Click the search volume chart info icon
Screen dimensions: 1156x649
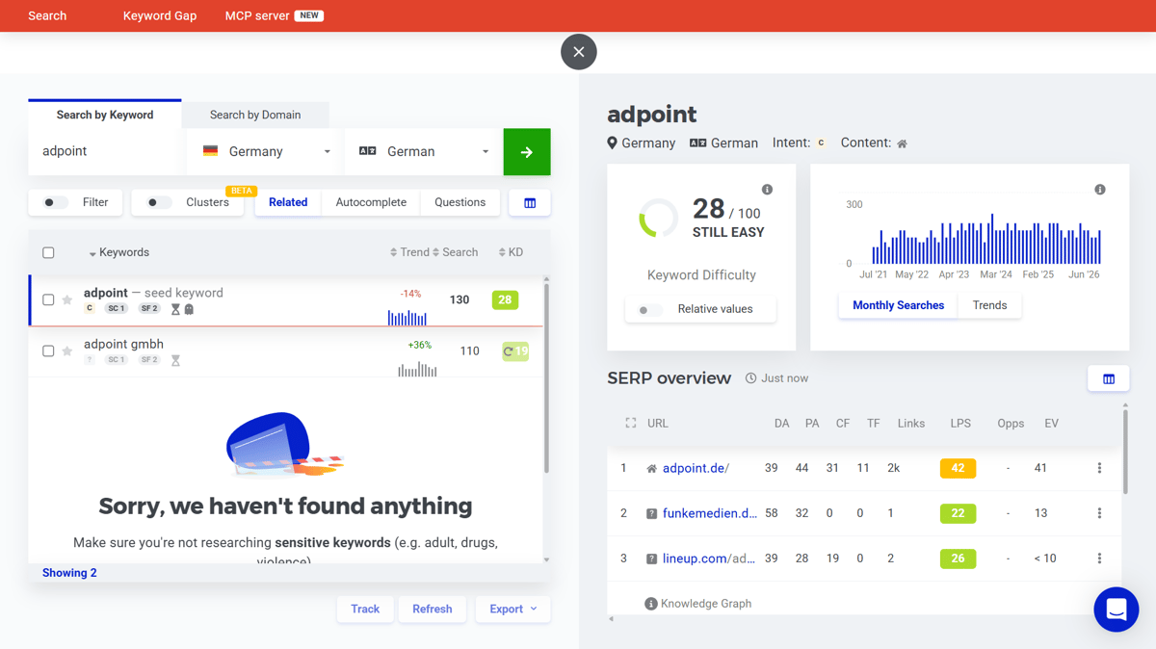(1100, 190)
